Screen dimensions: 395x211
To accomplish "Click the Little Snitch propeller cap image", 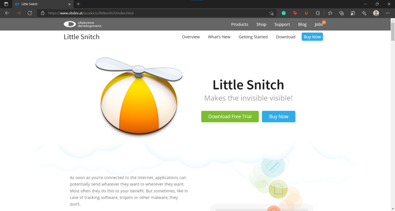I will pyautogui.click(x=139, y=95).
